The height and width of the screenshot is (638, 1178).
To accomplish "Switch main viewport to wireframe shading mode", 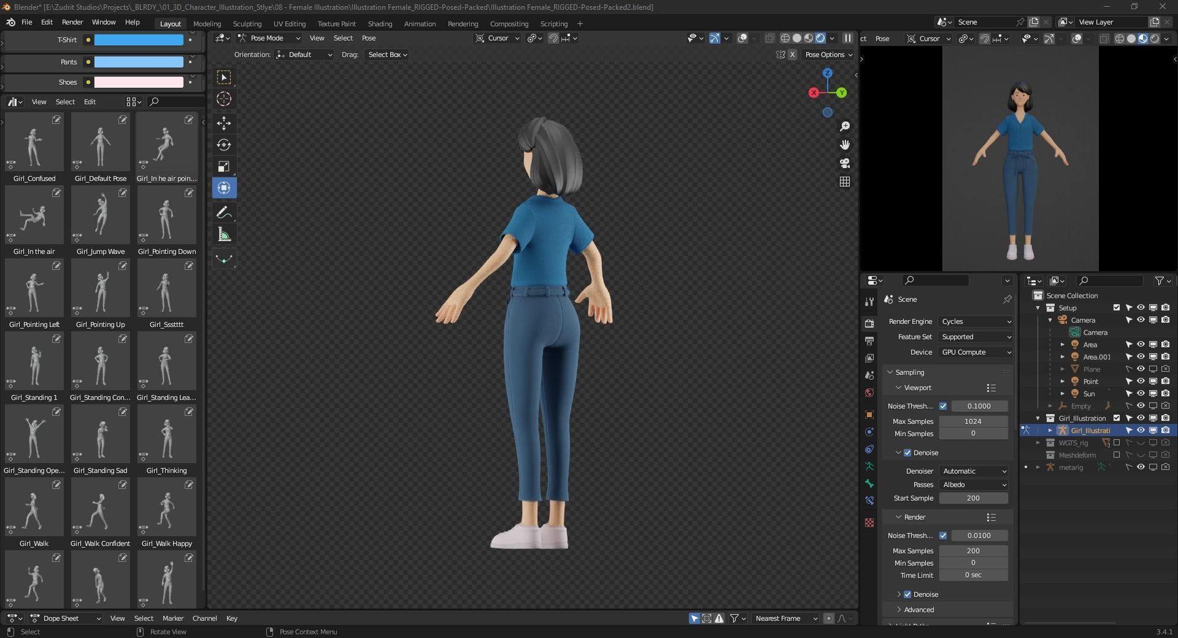I will 785,38.
